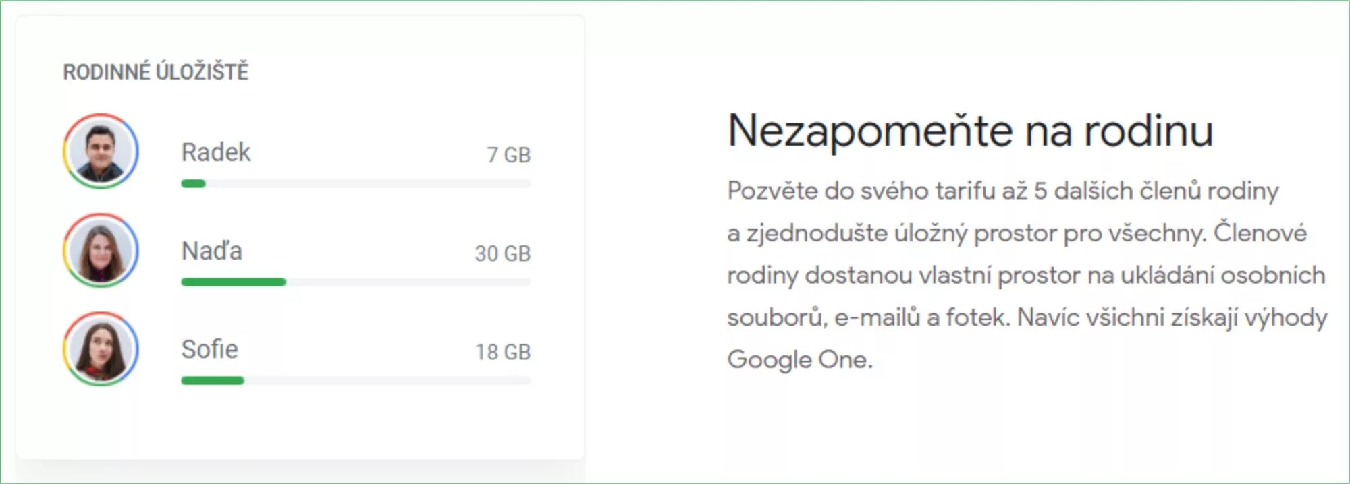Click Sofie's 18 GB storage amount
Viewport: 1350px width, 484px height.
[x=503, y=352]
